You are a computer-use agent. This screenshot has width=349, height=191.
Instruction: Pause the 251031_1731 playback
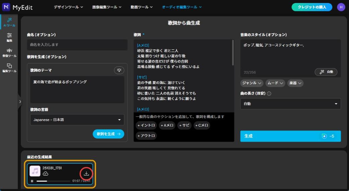click(x=32, y=181)
